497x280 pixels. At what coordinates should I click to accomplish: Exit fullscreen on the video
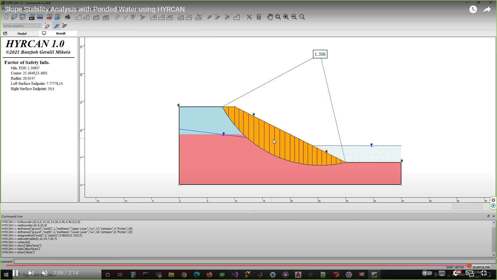484,273
